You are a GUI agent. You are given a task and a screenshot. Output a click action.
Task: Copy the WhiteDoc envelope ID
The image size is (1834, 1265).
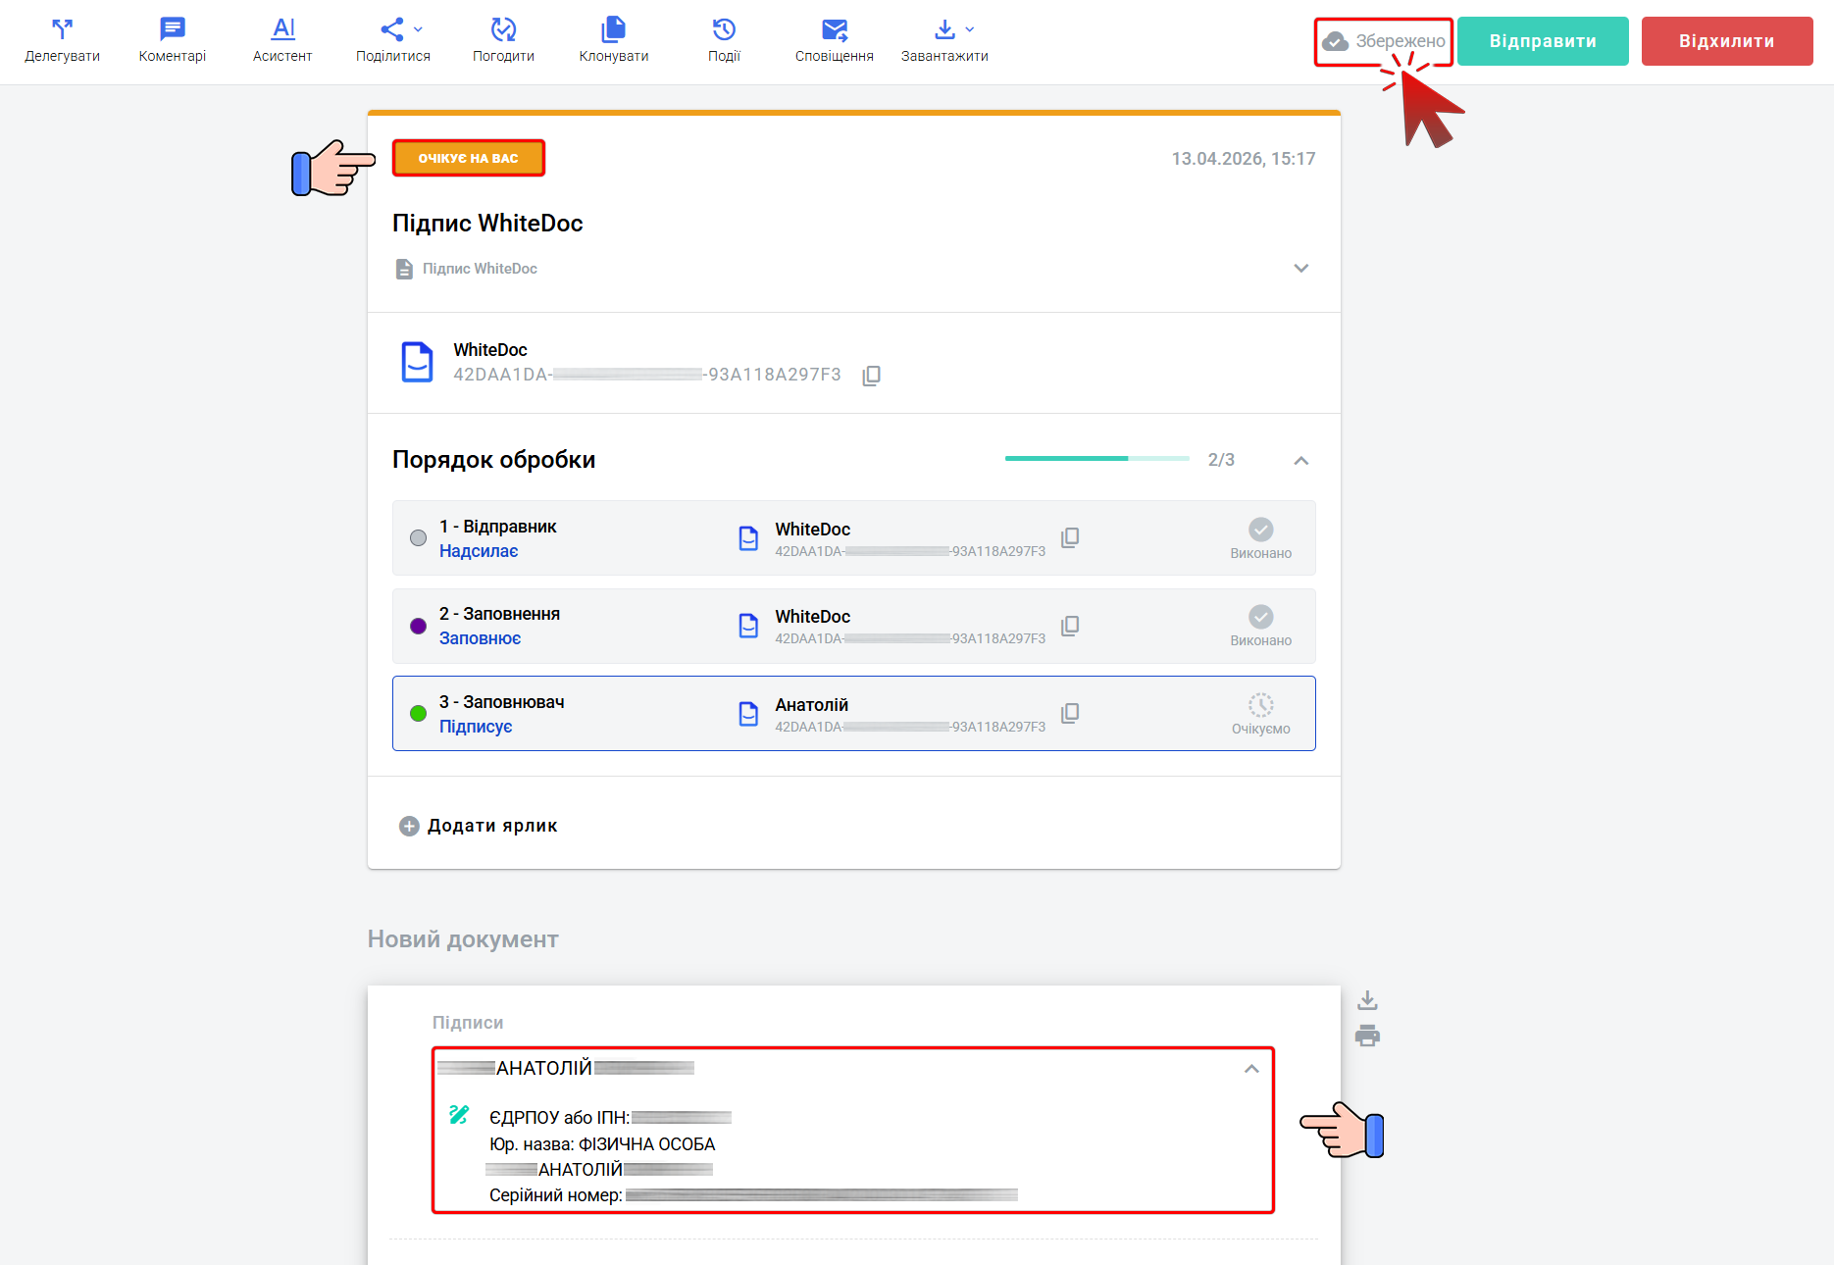[871, 376]
